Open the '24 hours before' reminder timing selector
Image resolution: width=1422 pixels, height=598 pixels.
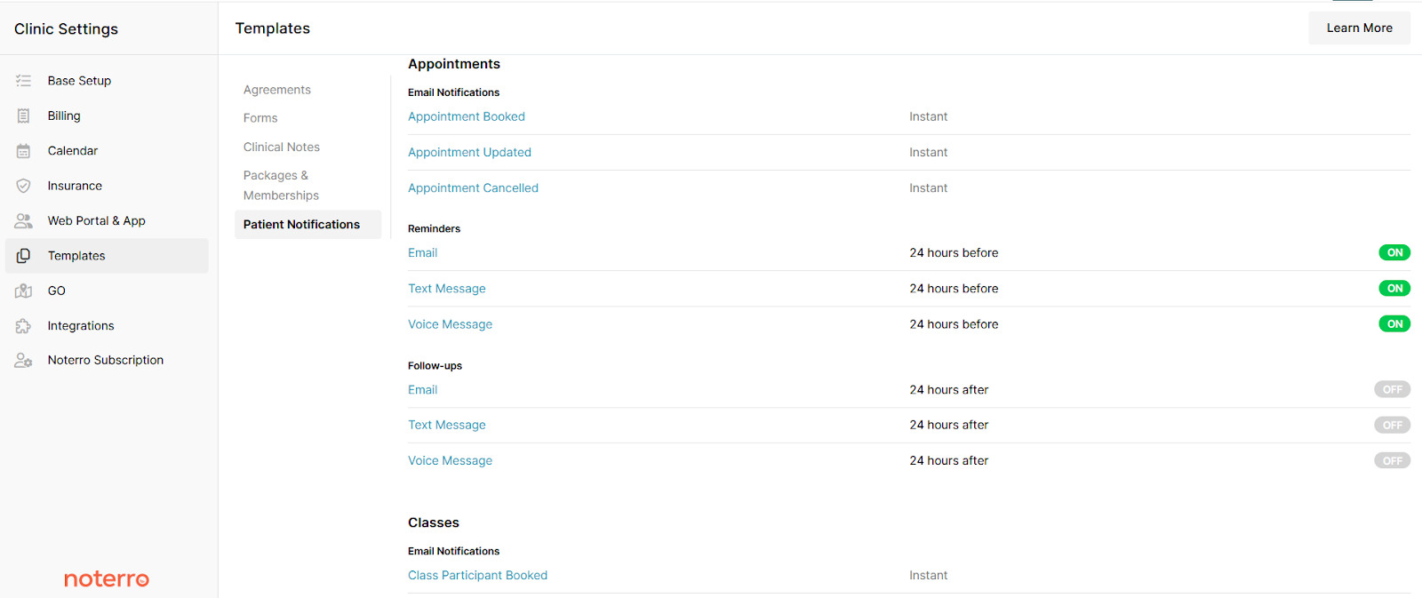coord(954,252)
